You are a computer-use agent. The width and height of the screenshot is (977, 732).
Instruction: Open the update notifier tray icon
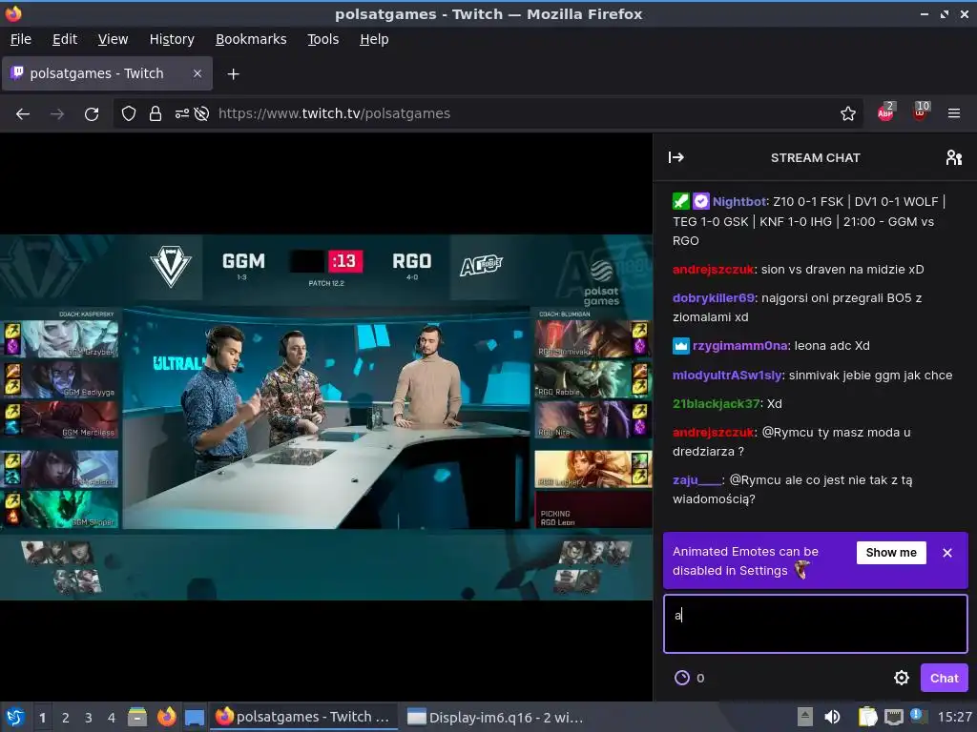(x=919, y=716)
